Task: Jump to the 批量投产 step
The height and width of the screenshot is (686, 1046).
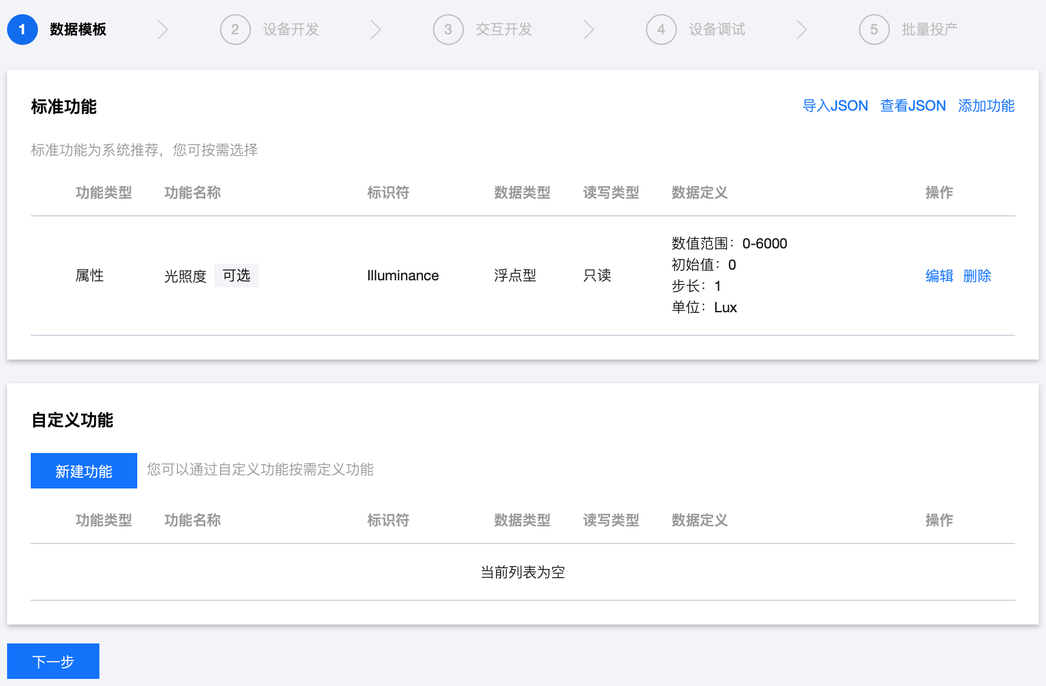Action: click(929, 30)
